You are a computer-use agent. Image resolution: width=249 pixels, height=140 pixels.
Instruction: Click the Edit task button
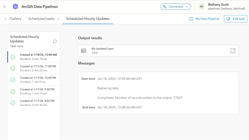click(x=236, y=19)
